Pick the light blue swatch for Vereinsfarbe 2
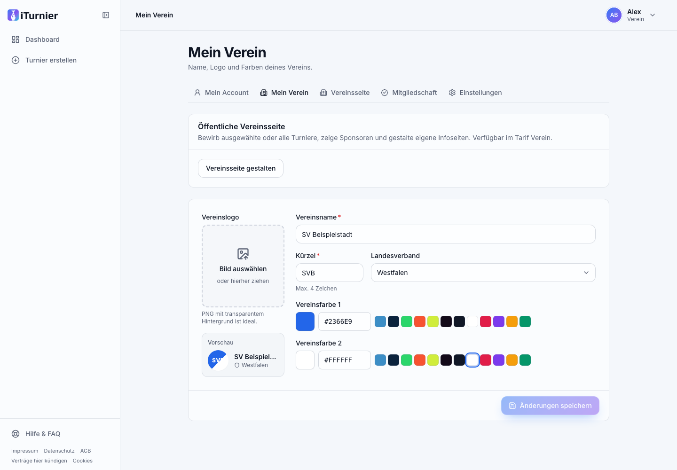Screen dimensions: 677x470 click(x=380, y=360)
